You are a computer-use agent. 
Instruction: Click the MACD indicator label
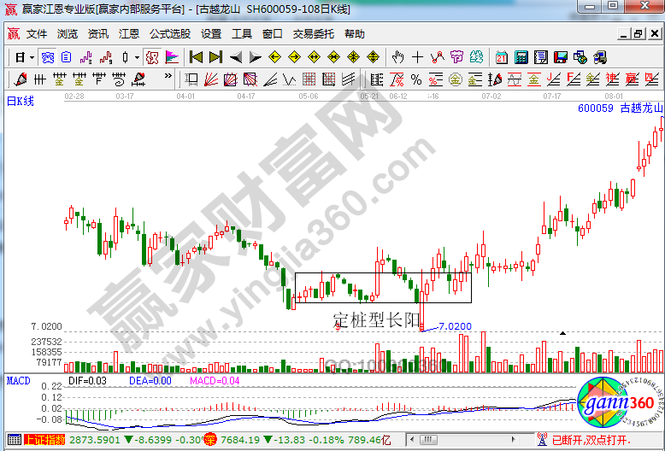[18, 380]
